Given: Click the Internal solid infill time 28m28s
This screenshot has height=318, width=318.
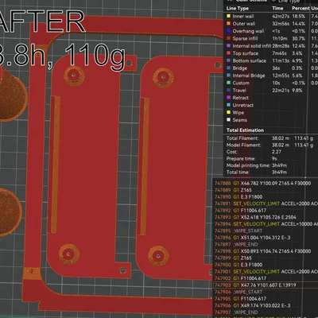Looking at the screenshot, I should pos(281,46).
